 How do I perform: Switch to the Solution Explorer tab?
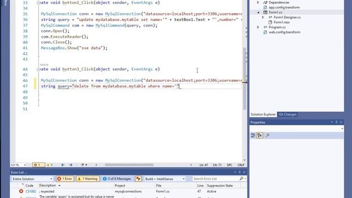click(263, 114)
